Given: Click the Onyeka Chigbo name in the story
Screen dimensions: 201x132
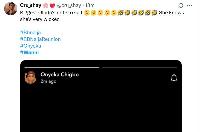Looking at the screenshot, I should pyautogui.click(x=60, y=74).
